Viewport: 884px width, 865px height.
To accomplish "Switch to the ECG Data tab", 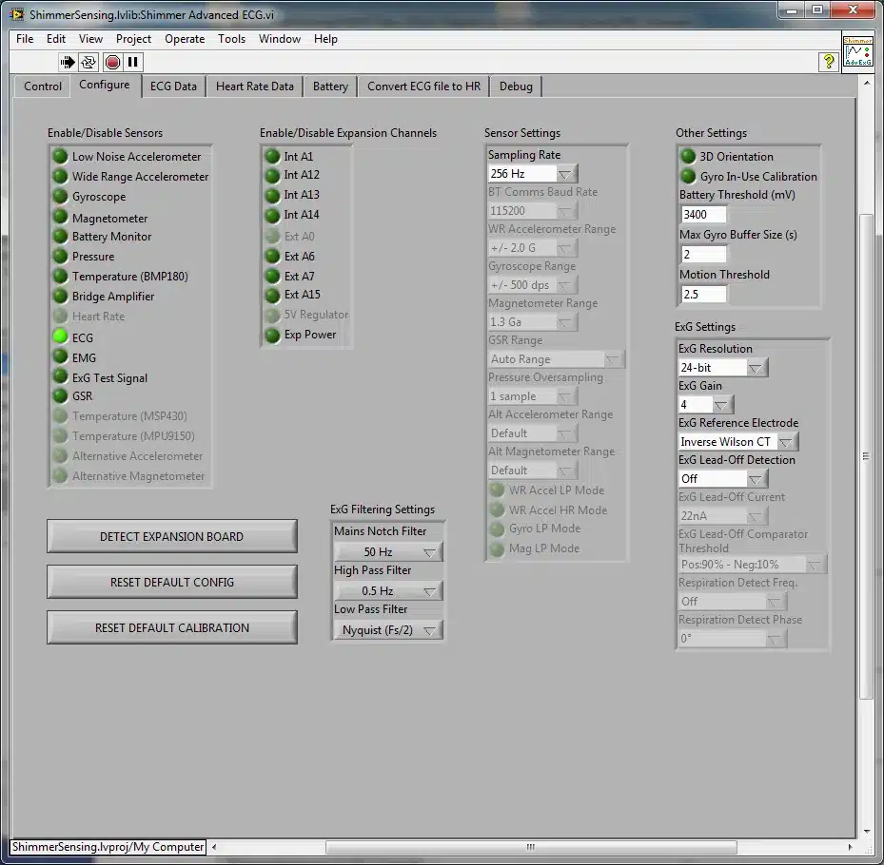I will tap(173, 86).
